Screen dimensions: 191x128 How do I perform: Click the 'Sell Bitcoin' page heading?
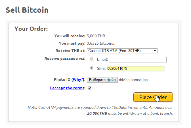tap(27, 10)
